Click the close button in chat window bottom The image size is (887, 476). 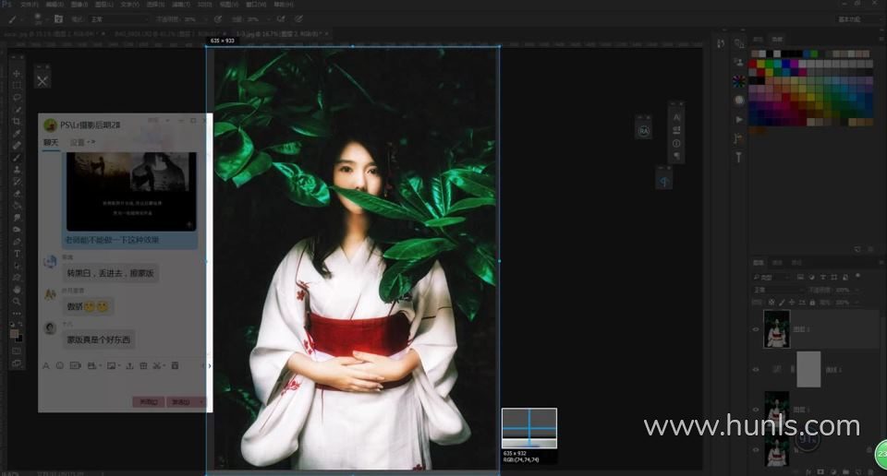click(149, 402)
